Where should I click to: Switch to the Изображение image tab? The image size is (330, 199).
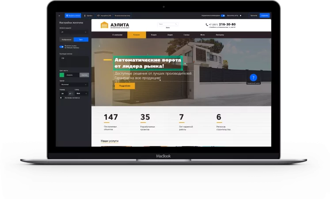pyautogui.click(x=67, y=40)
